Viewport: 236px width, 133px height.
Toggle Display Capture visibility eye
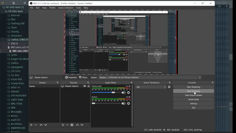[85, 86]
